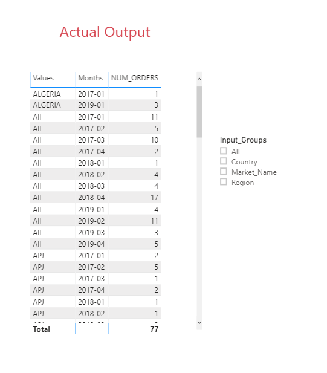
Task: Select order count 5 for APJ 2017-02
Action: click(x=156, y=267)
